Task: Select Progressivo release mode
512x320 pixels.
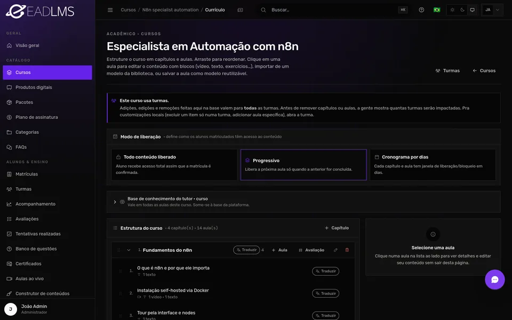Action: point(303,165)
